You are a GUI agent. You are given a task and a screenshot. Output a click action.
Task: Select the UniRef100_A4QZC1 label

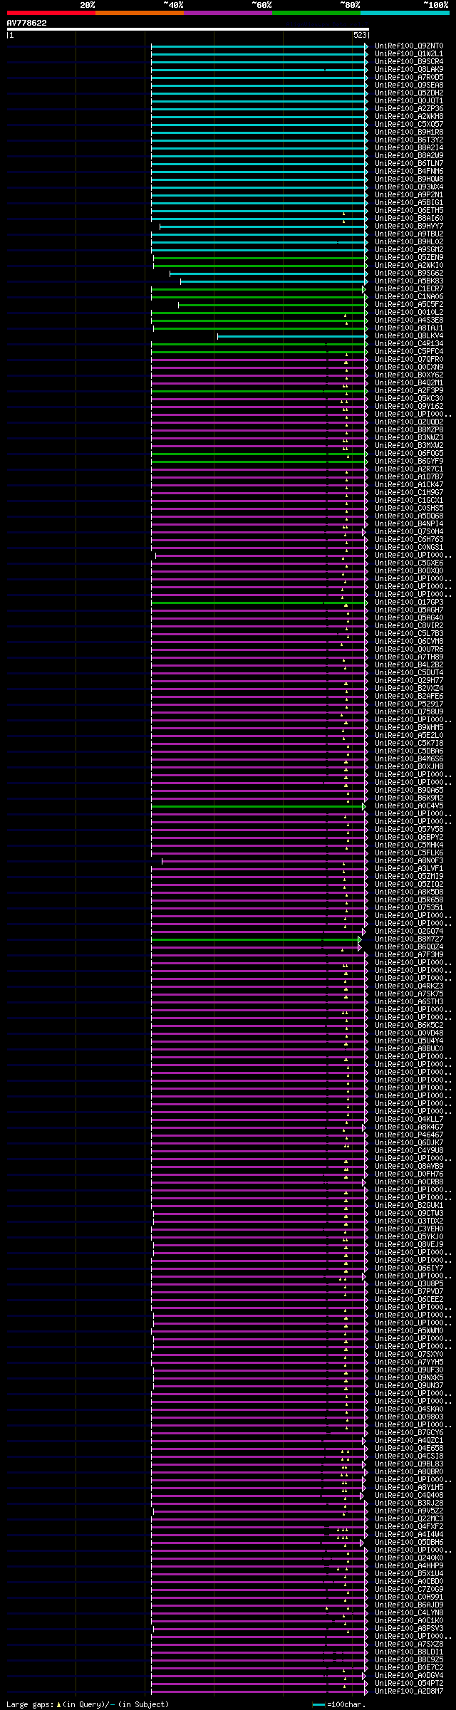(409, 1441)
